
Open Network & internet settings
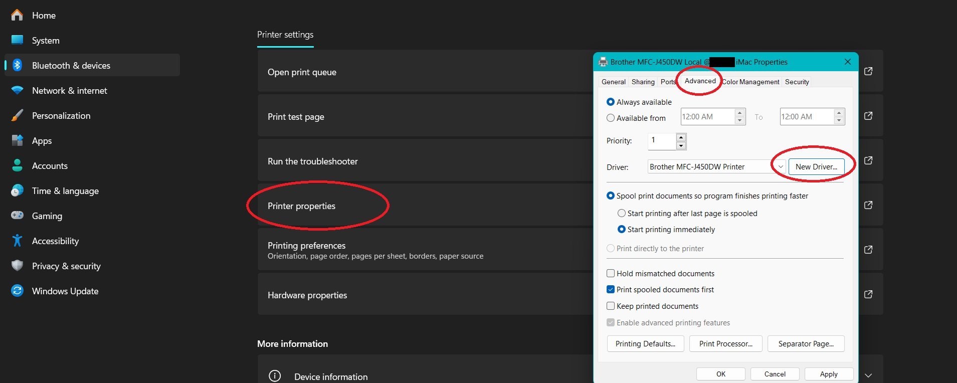click(92, 91)
